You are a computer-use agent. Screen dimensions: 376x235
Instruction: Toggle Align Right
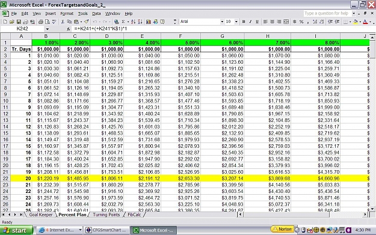(279, 22)
